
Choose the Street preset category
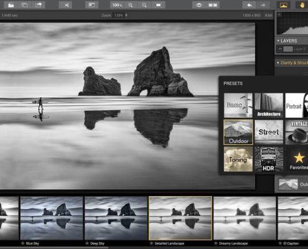269,132
